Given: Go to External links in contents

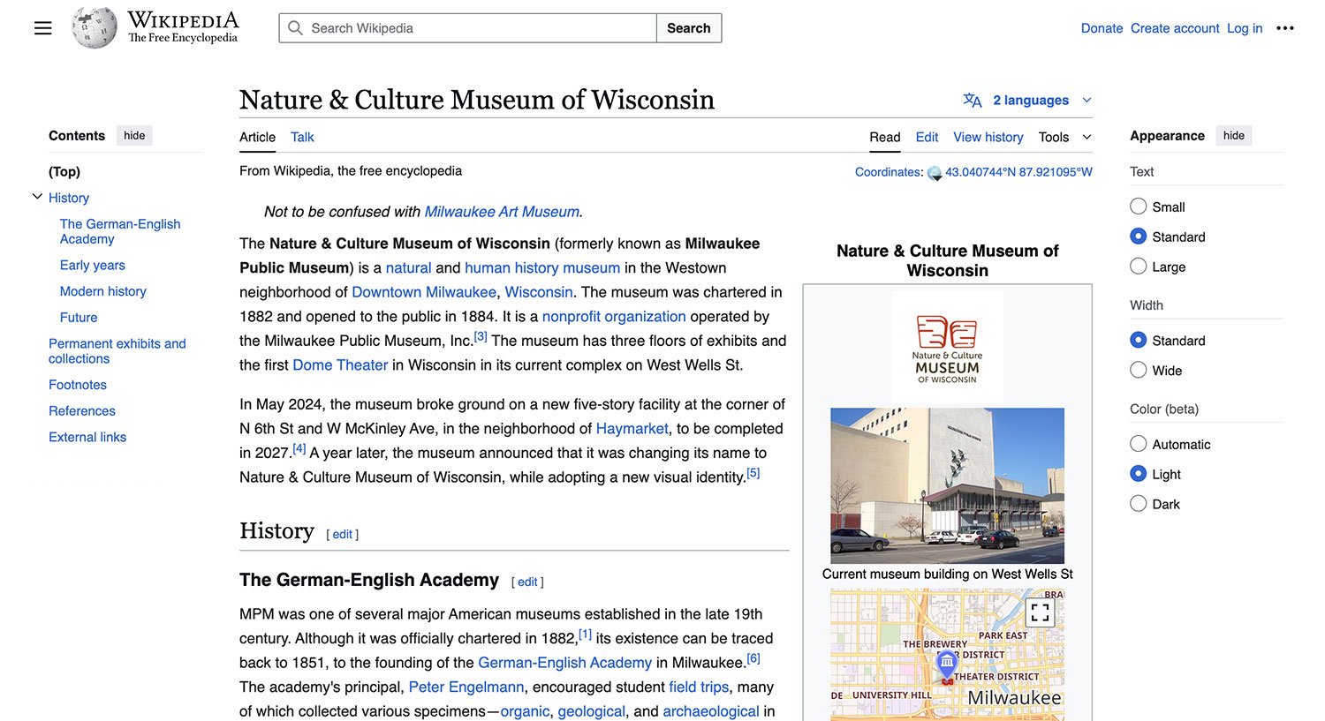Looking at the screenshot, I should click(87, 437).
